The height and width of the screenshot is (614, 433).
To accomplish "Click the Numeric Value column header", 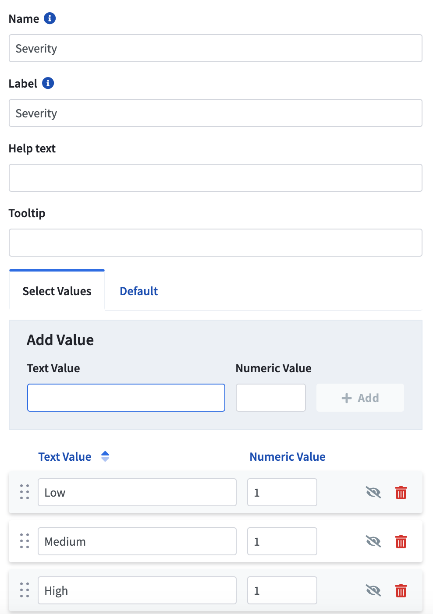I will tap(287, 457).
